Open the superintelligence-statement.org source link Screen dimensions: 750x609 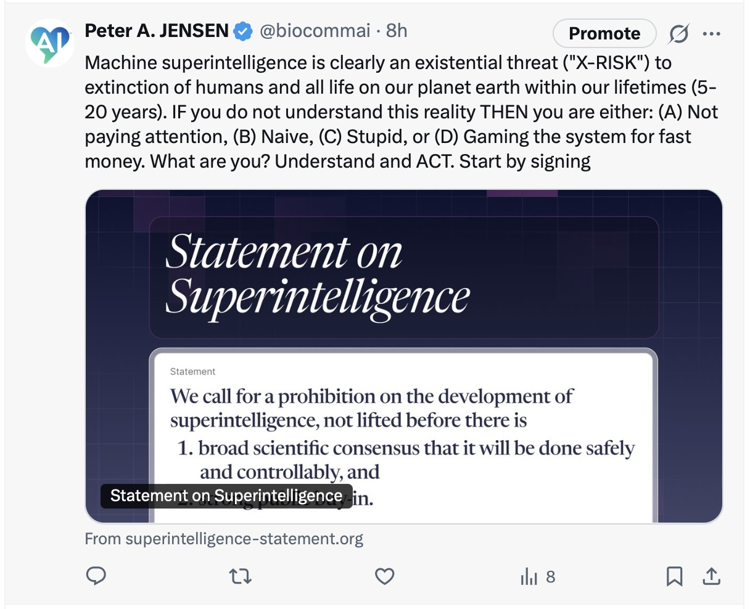[x=224, y=539]
